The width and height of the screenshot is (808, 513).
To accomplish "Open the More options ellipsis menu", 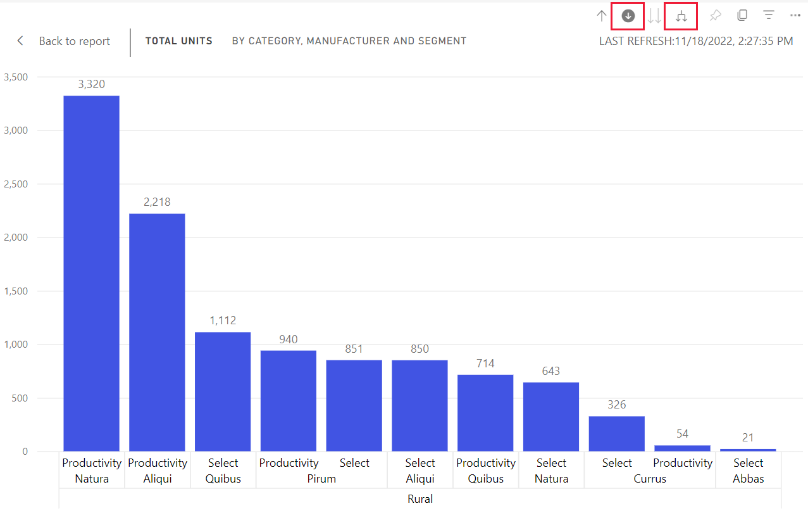I will coord(795,15).
